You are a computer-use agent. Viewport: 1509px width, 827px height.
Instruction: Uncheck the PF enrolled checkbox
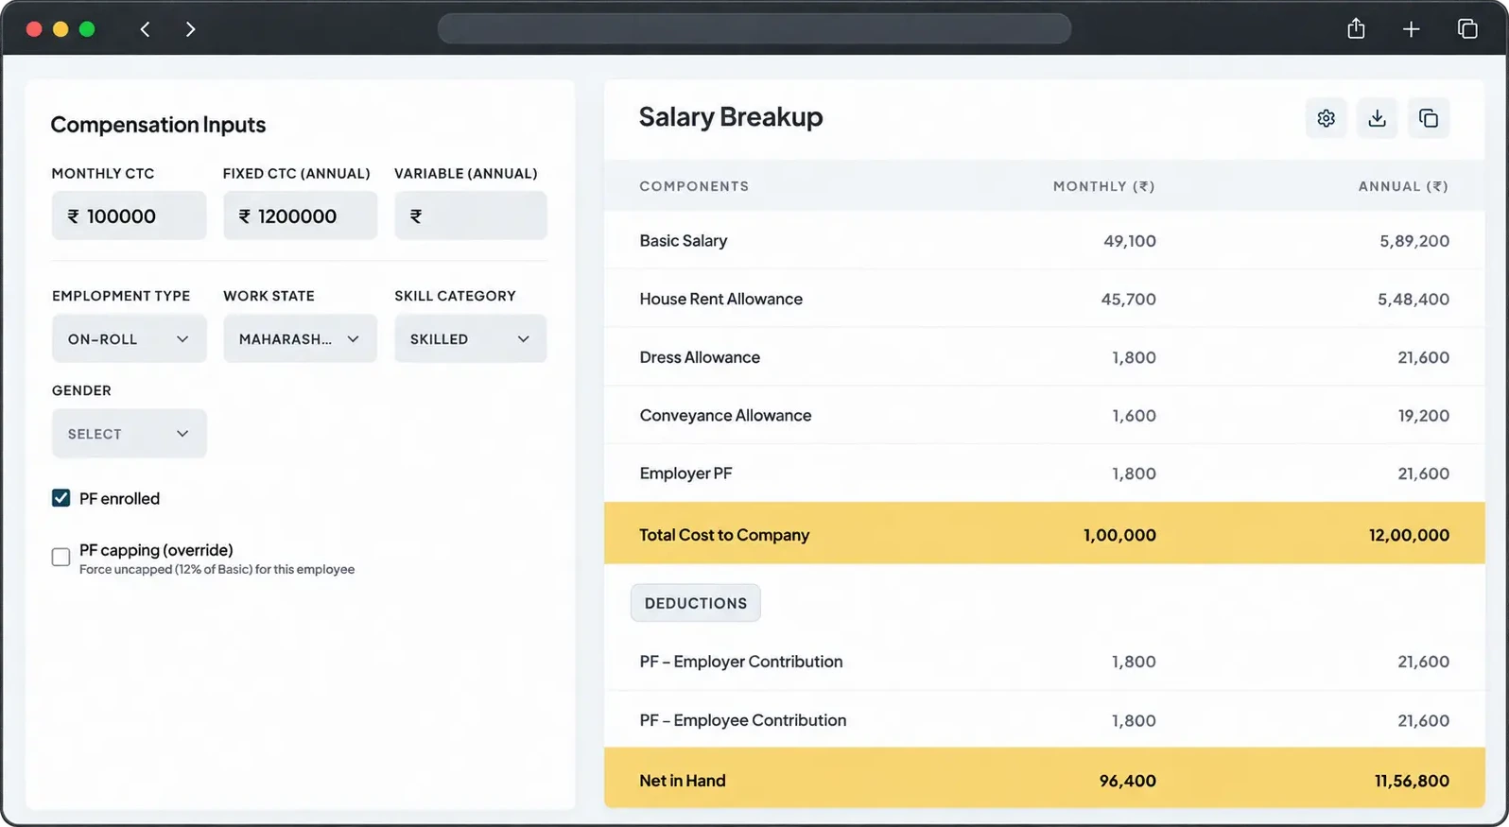pyautogui.click(x=61, y=498)
